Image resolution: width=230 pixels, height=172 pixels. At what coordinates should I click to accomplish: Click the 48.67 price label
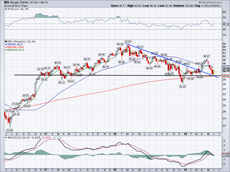coord(206,56)
